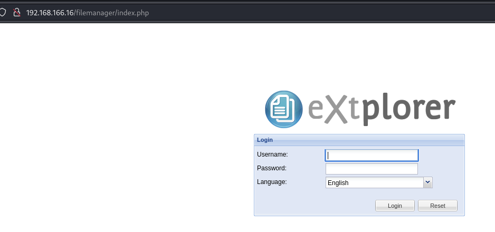Expand the Language dropdown arrow
Viewport: 495px width, 232px height.
(x=428, y=182)
